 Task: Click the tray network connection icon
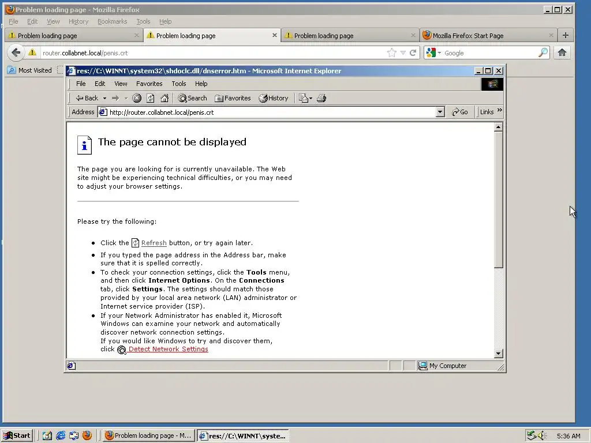tap(532, 436)
